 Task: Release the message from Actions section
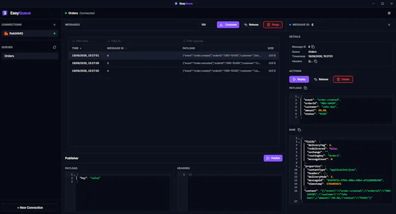tap(321, 79)
